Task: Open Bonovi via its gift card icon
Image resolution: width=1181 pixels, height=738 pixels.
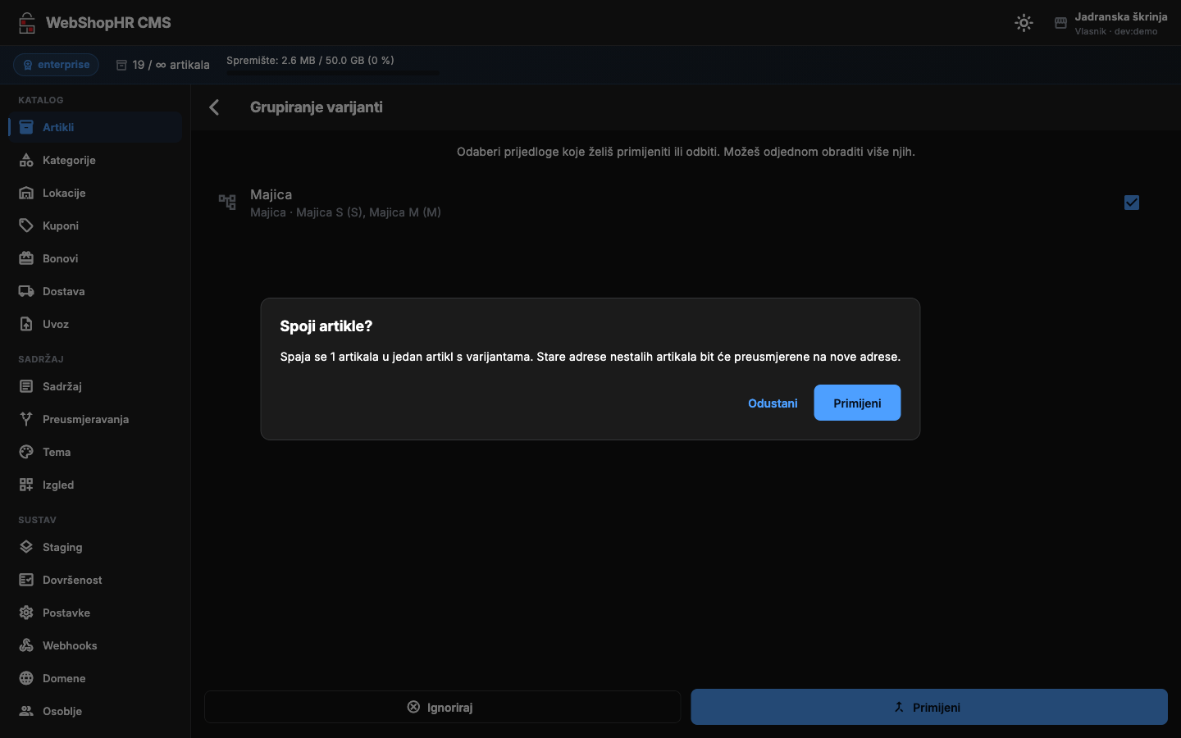Action: (x=26, y=258)
